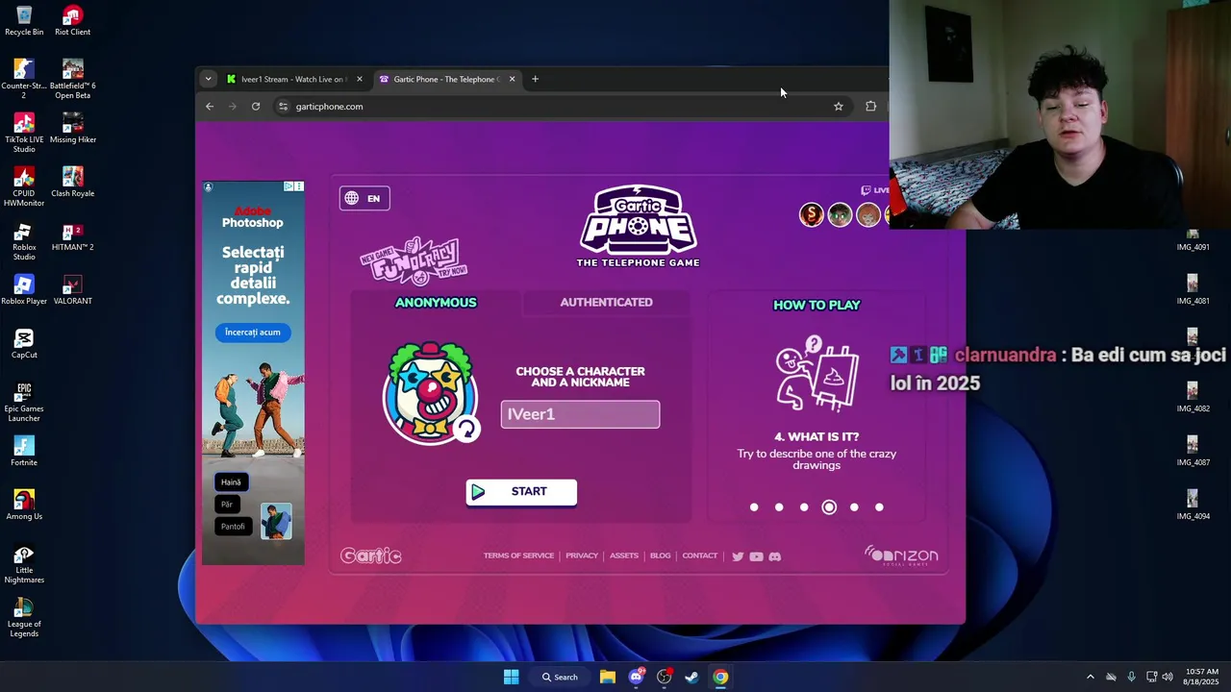Switch to ANONYMOUS tab

436,303
